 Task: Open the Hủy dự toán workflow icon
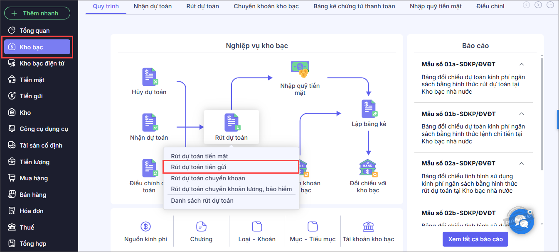149,77
